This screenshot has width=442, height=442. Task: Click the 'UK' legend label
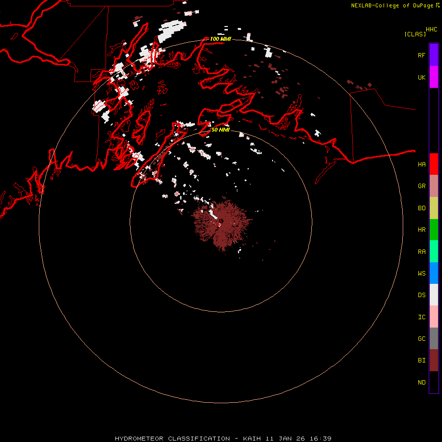pyautogui.click(x=421, y=77)
